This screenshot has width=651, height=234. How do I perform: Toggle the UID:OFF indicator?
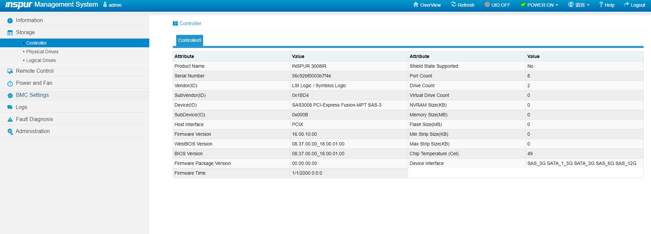point(497,5)
